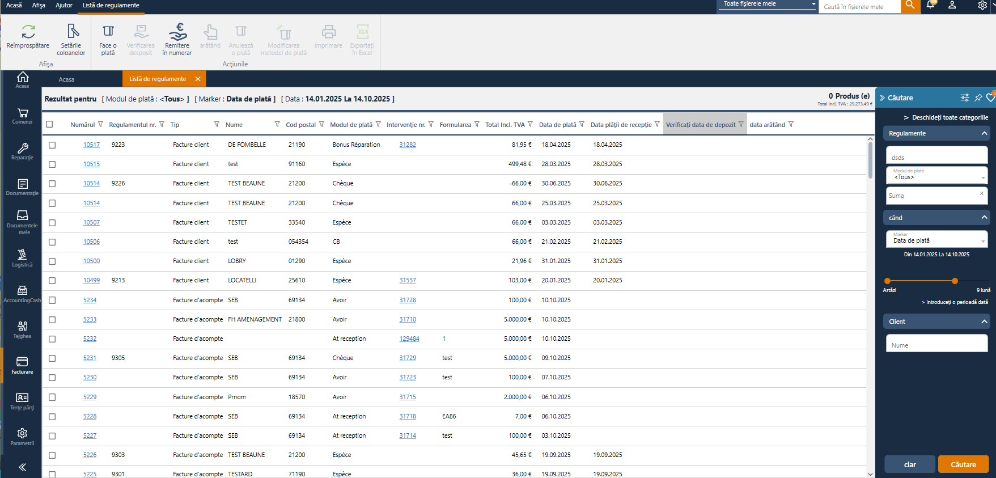Toggle the select-all header checkbox

point(49,124)
